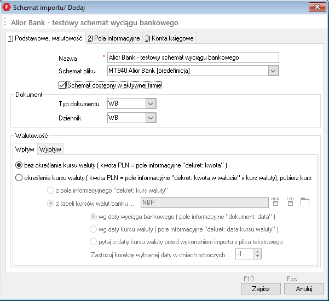The width and height of the screenshot is (329, 301).
Task: Select 'określenie kursu waluty' radio option
Action: click(19, 178)
